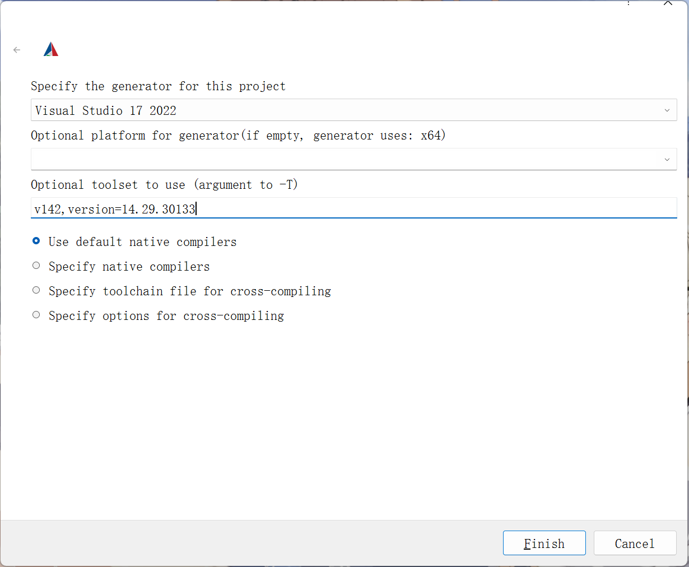Expand the optional platform dropdown arrow

click(x=667, y=160)
